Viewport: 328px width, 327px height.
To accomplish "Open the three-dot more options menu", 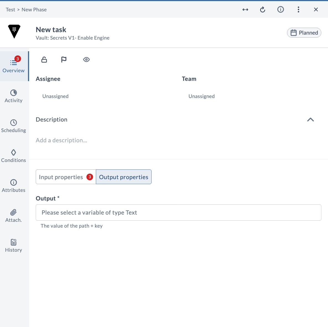I will [298, 9].
